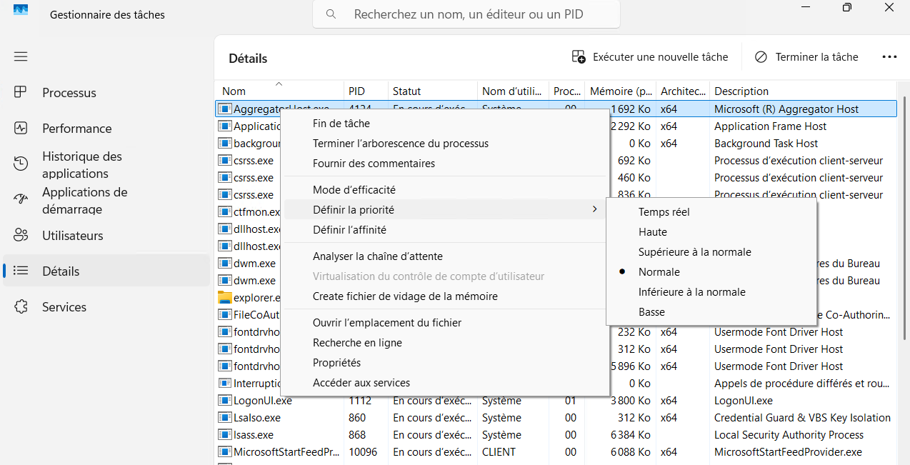Image resolution: width=910 pixels, height=465 pixels.
Task: Select Normale priority radio option
Action: point(659,272)
